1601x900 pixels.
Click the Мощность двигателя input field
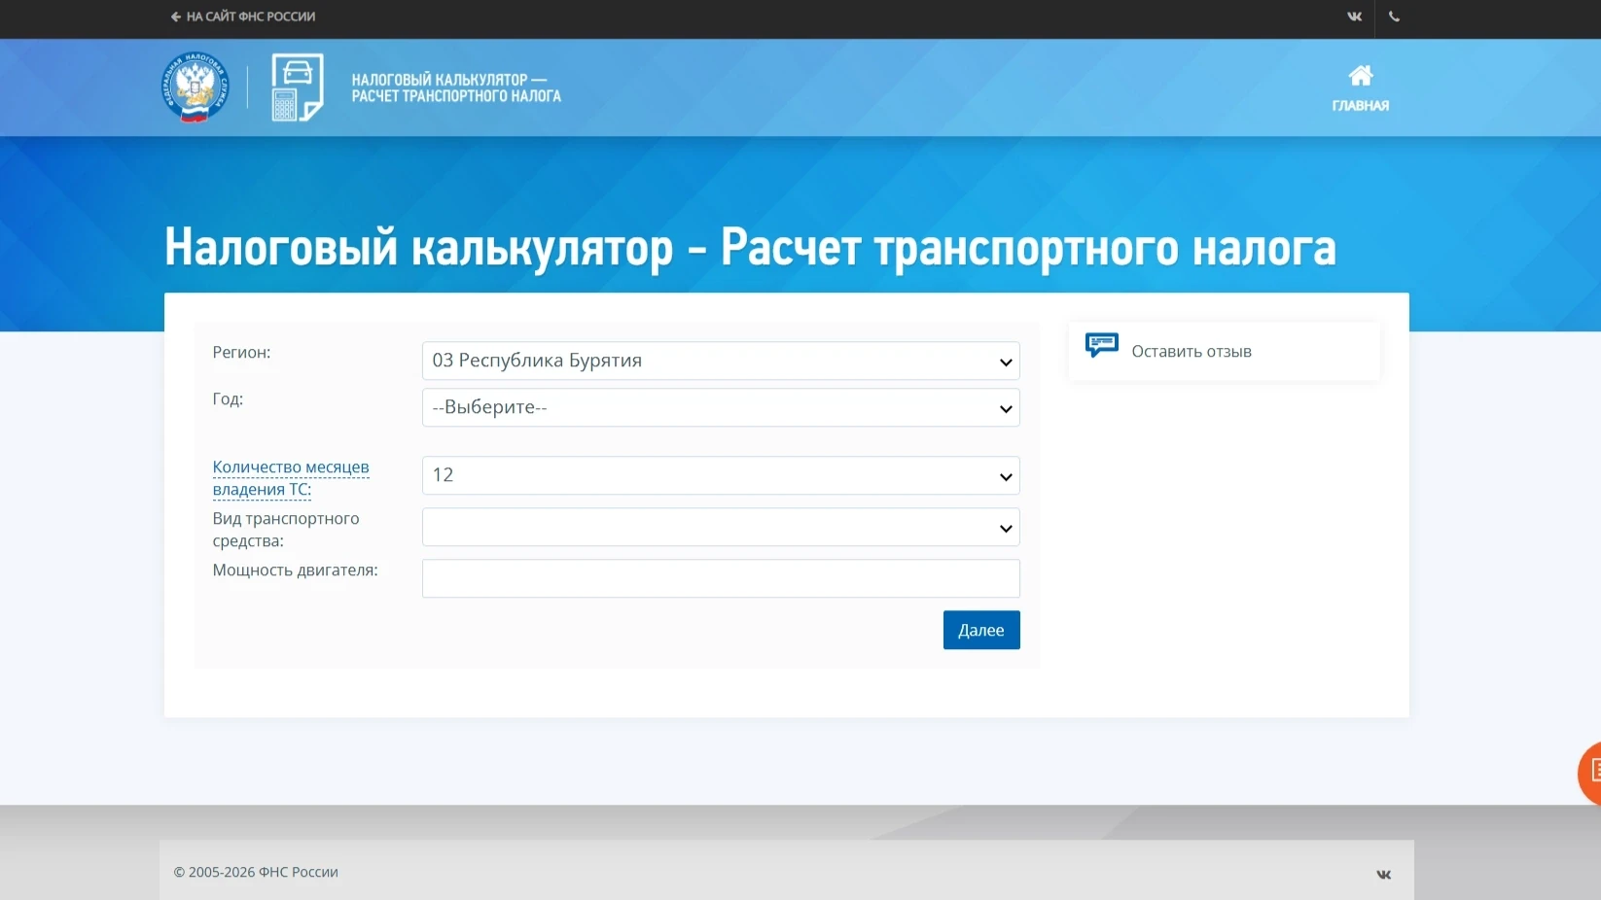[x=721, y=578]
